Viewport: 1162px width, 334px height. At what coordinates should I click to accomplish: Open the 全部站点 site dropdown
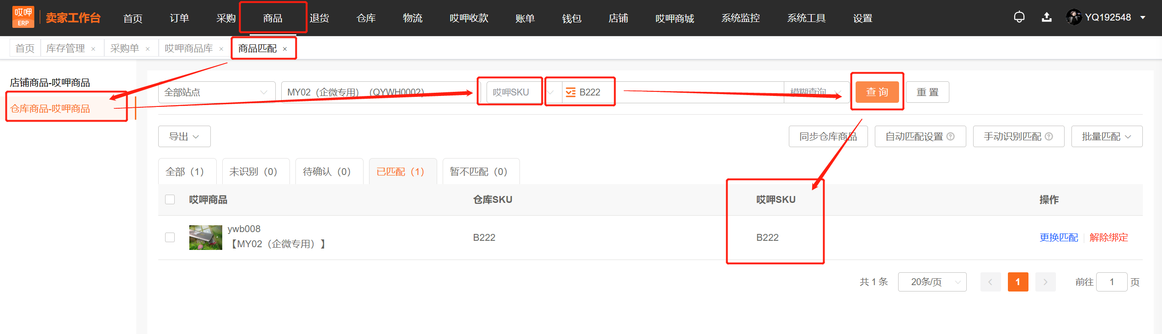(217, 92)
